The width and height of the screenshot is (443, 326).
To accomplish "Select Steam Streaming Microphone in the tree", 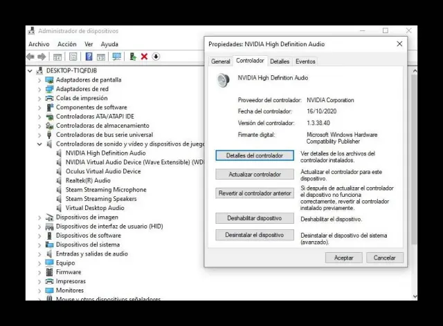I will click(106, 190).
